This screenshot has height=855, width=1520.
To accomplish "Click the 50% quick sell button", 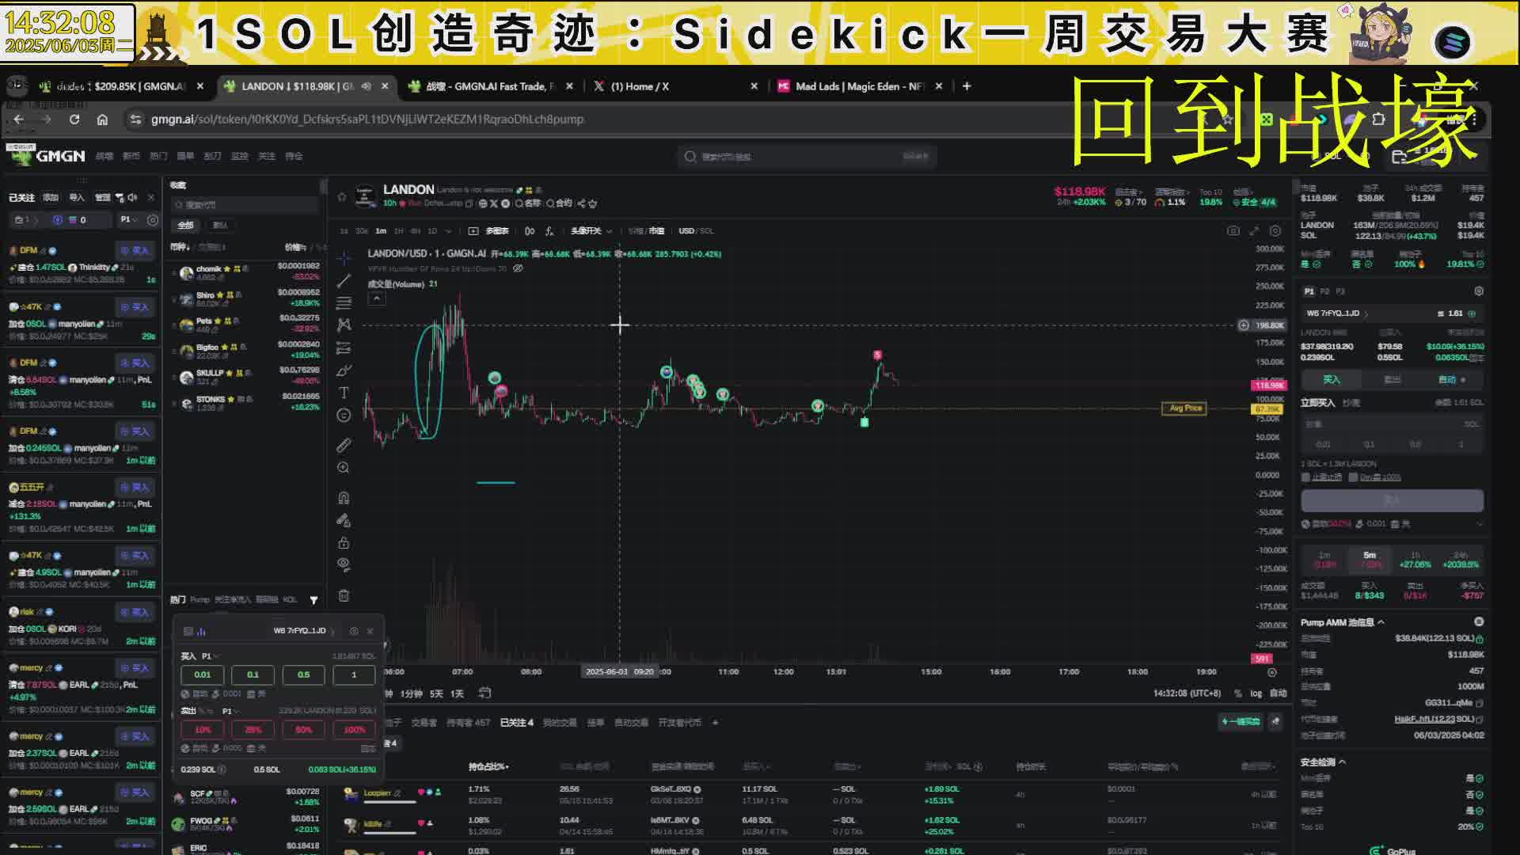I will pyautogui.click(x=303, y=730).
